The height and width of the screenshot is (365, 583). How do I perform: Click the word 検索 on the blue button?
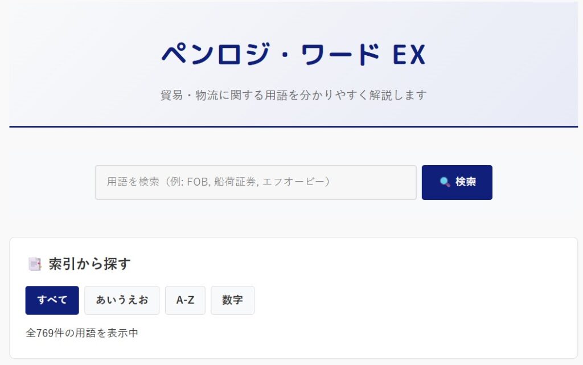[x=465, y=182]
